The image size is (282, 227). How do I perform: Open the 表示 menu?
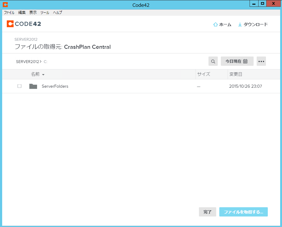33,13
